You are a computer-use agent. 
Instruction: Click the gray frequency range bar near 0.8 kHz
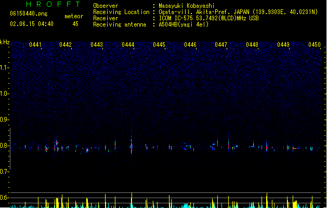[10, 149]
